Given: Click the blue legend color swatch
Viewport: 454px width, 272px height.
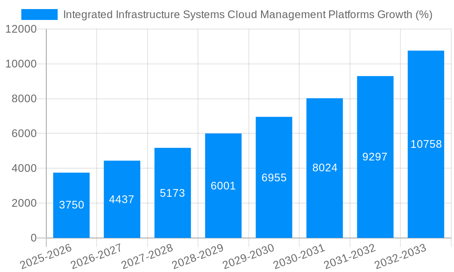Looking at the screenshot, I should pos(39,15).
